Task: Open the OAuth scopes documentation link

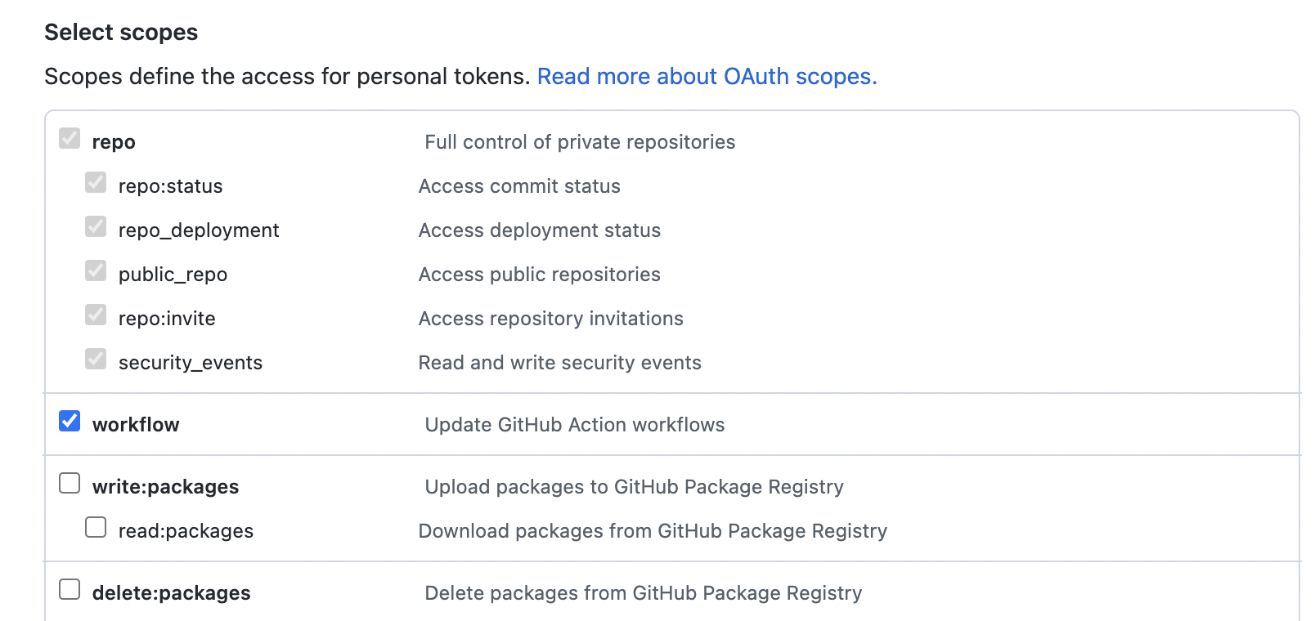Action: click(x=707, y=76)
